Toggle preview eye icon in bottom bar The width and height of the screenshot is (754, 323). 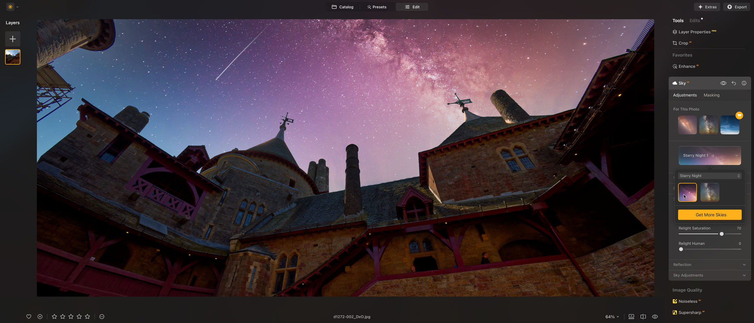pyautogui.click(x=655, y=317)
